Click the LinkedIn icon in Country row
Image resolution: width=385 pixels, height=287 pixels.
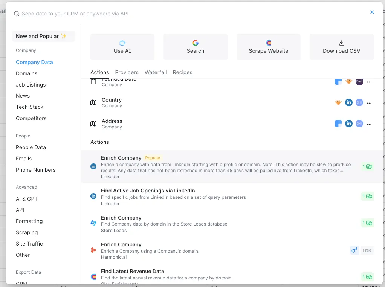point(349,102)
